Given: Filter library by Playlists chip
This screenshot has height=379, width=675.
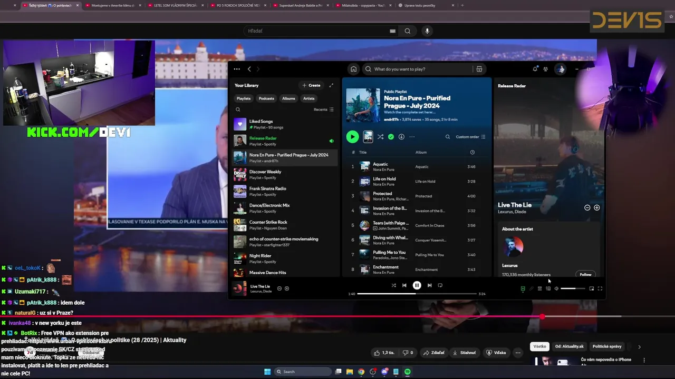Looking at the screenshot, I should pos(244,98).
